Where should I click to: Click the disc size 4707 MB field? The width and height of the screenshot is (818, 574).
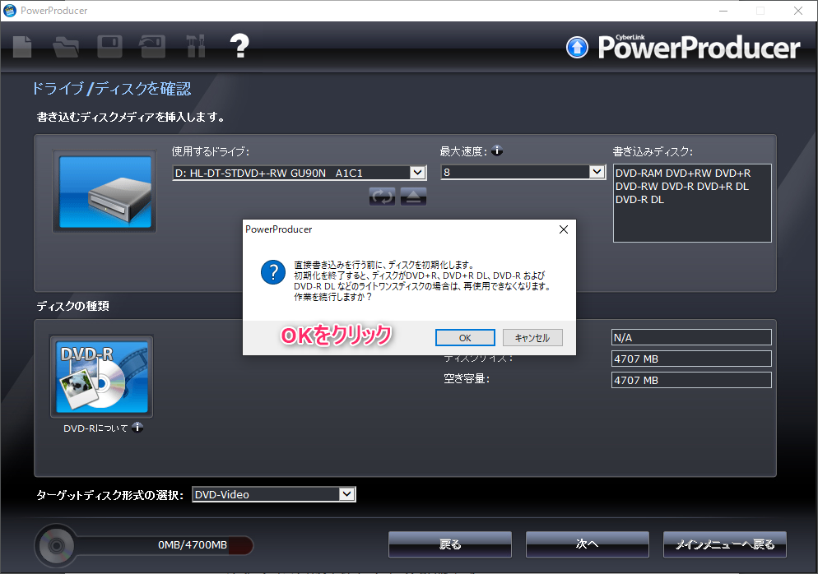click(x=691, y=359)
